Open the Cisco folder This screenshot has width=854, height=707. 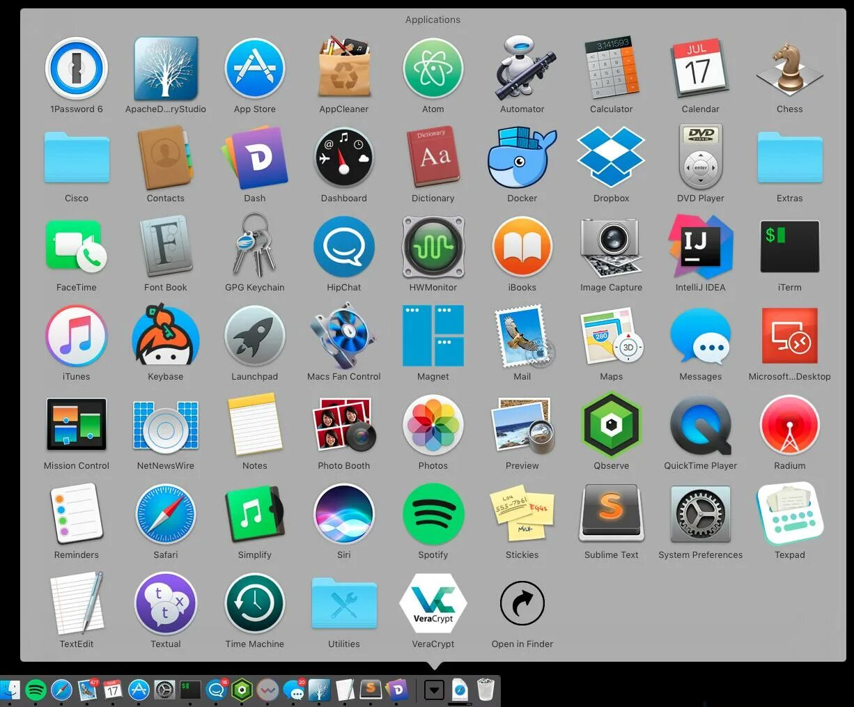tap(77, 158)
